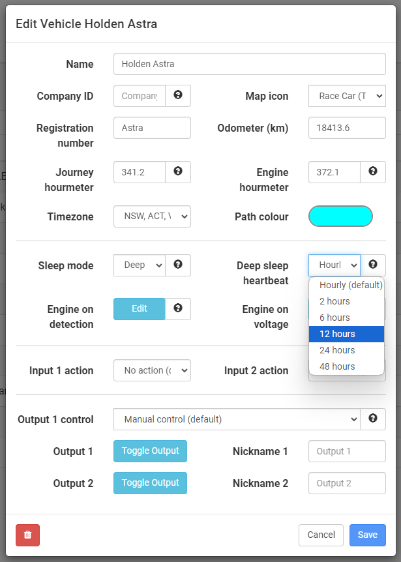The height and width of the screenshot is (562, 401).
Task: Click the Company ID field
Action: pyautogui.click(x=140, y=96)
